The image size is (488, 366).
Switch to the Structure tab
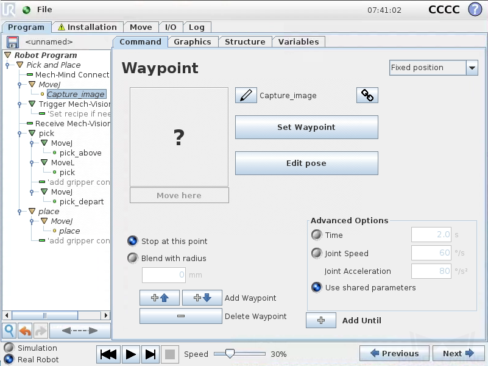[x=245, y=41]
